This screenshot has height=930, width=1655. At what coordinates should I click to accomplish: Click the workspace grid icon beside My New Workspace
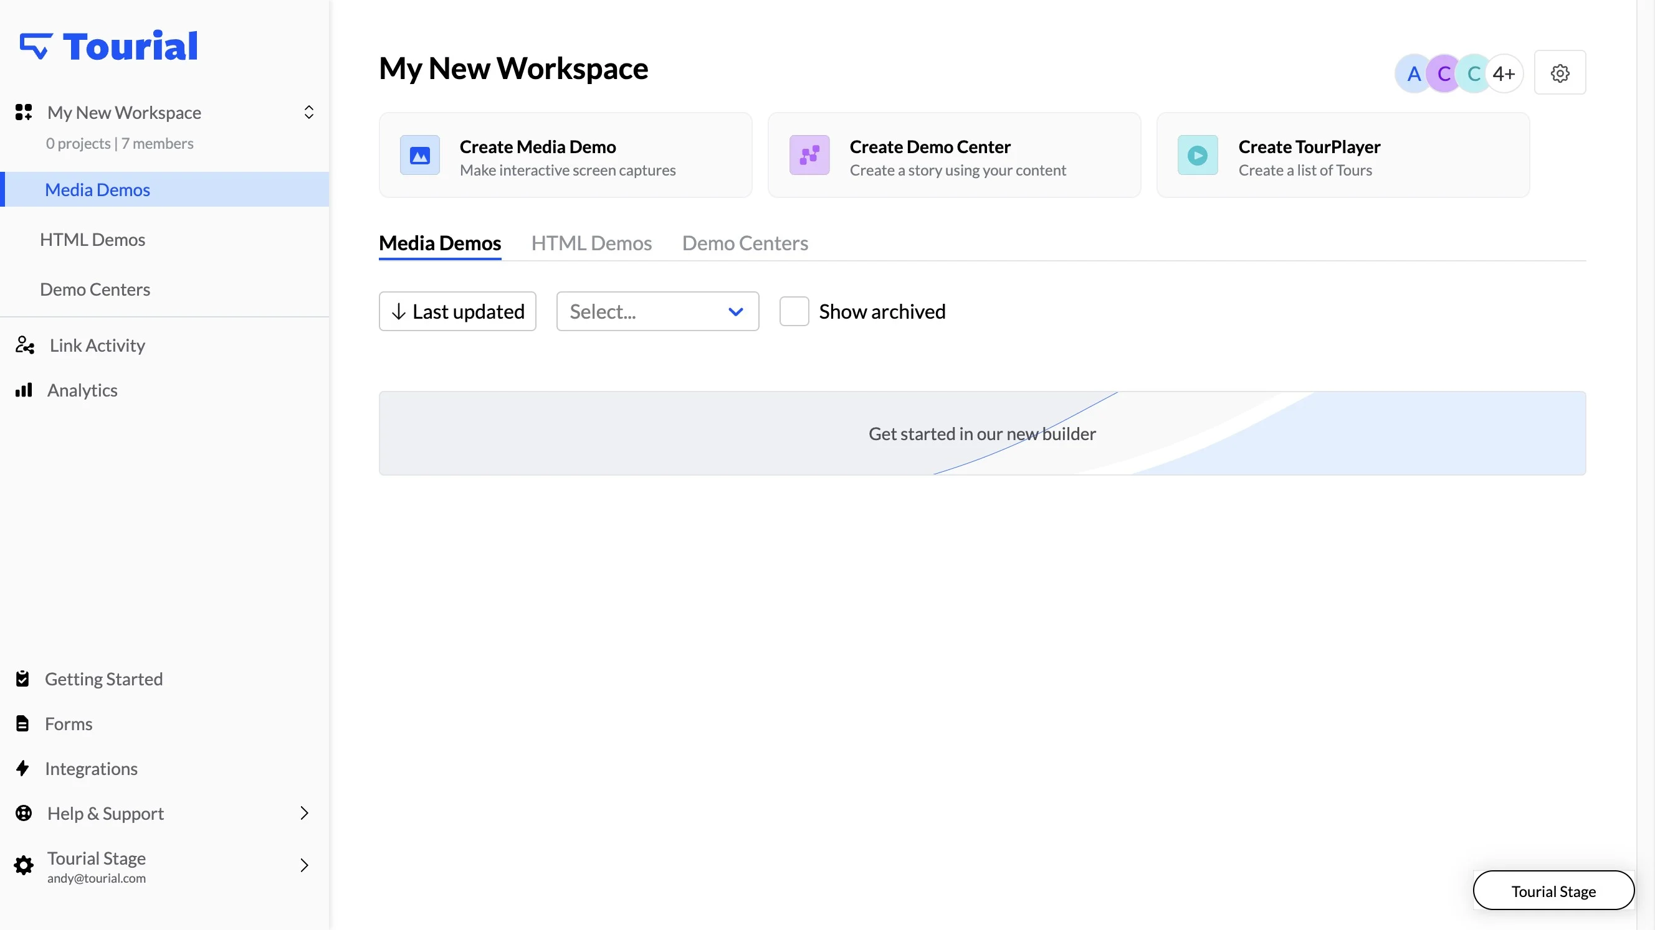coord(24,112)
